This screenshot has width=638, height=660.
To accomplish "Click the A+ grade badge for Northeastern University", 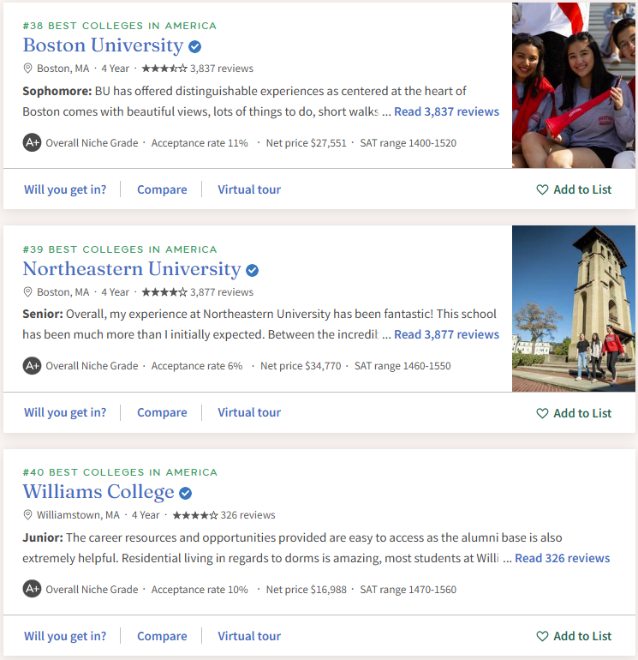I will coord(32,366).
